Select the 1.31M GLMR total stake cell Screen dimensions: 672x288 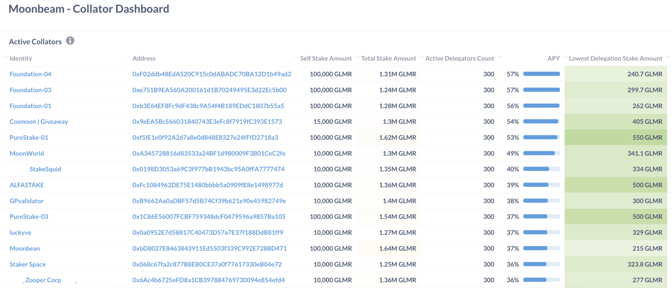[x=388, y=74]
